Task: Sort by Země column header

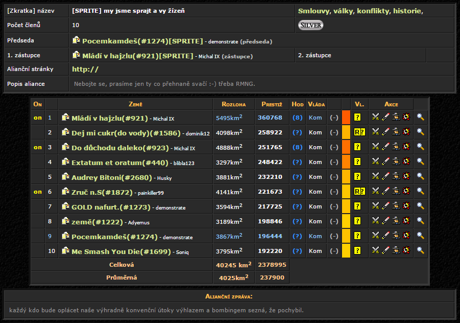Action: coord(135,104)
